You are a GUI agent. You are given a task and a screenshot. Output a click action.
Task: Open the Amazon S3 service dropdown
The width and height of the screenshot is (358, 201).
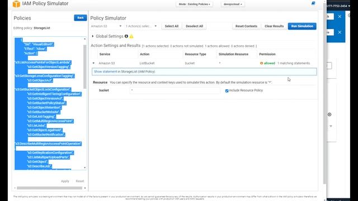(106, 26)
